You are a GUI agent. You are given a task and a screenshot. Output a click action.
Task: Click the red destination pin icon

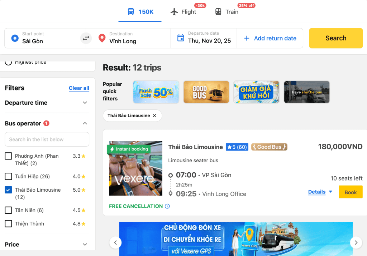[102, 38]
